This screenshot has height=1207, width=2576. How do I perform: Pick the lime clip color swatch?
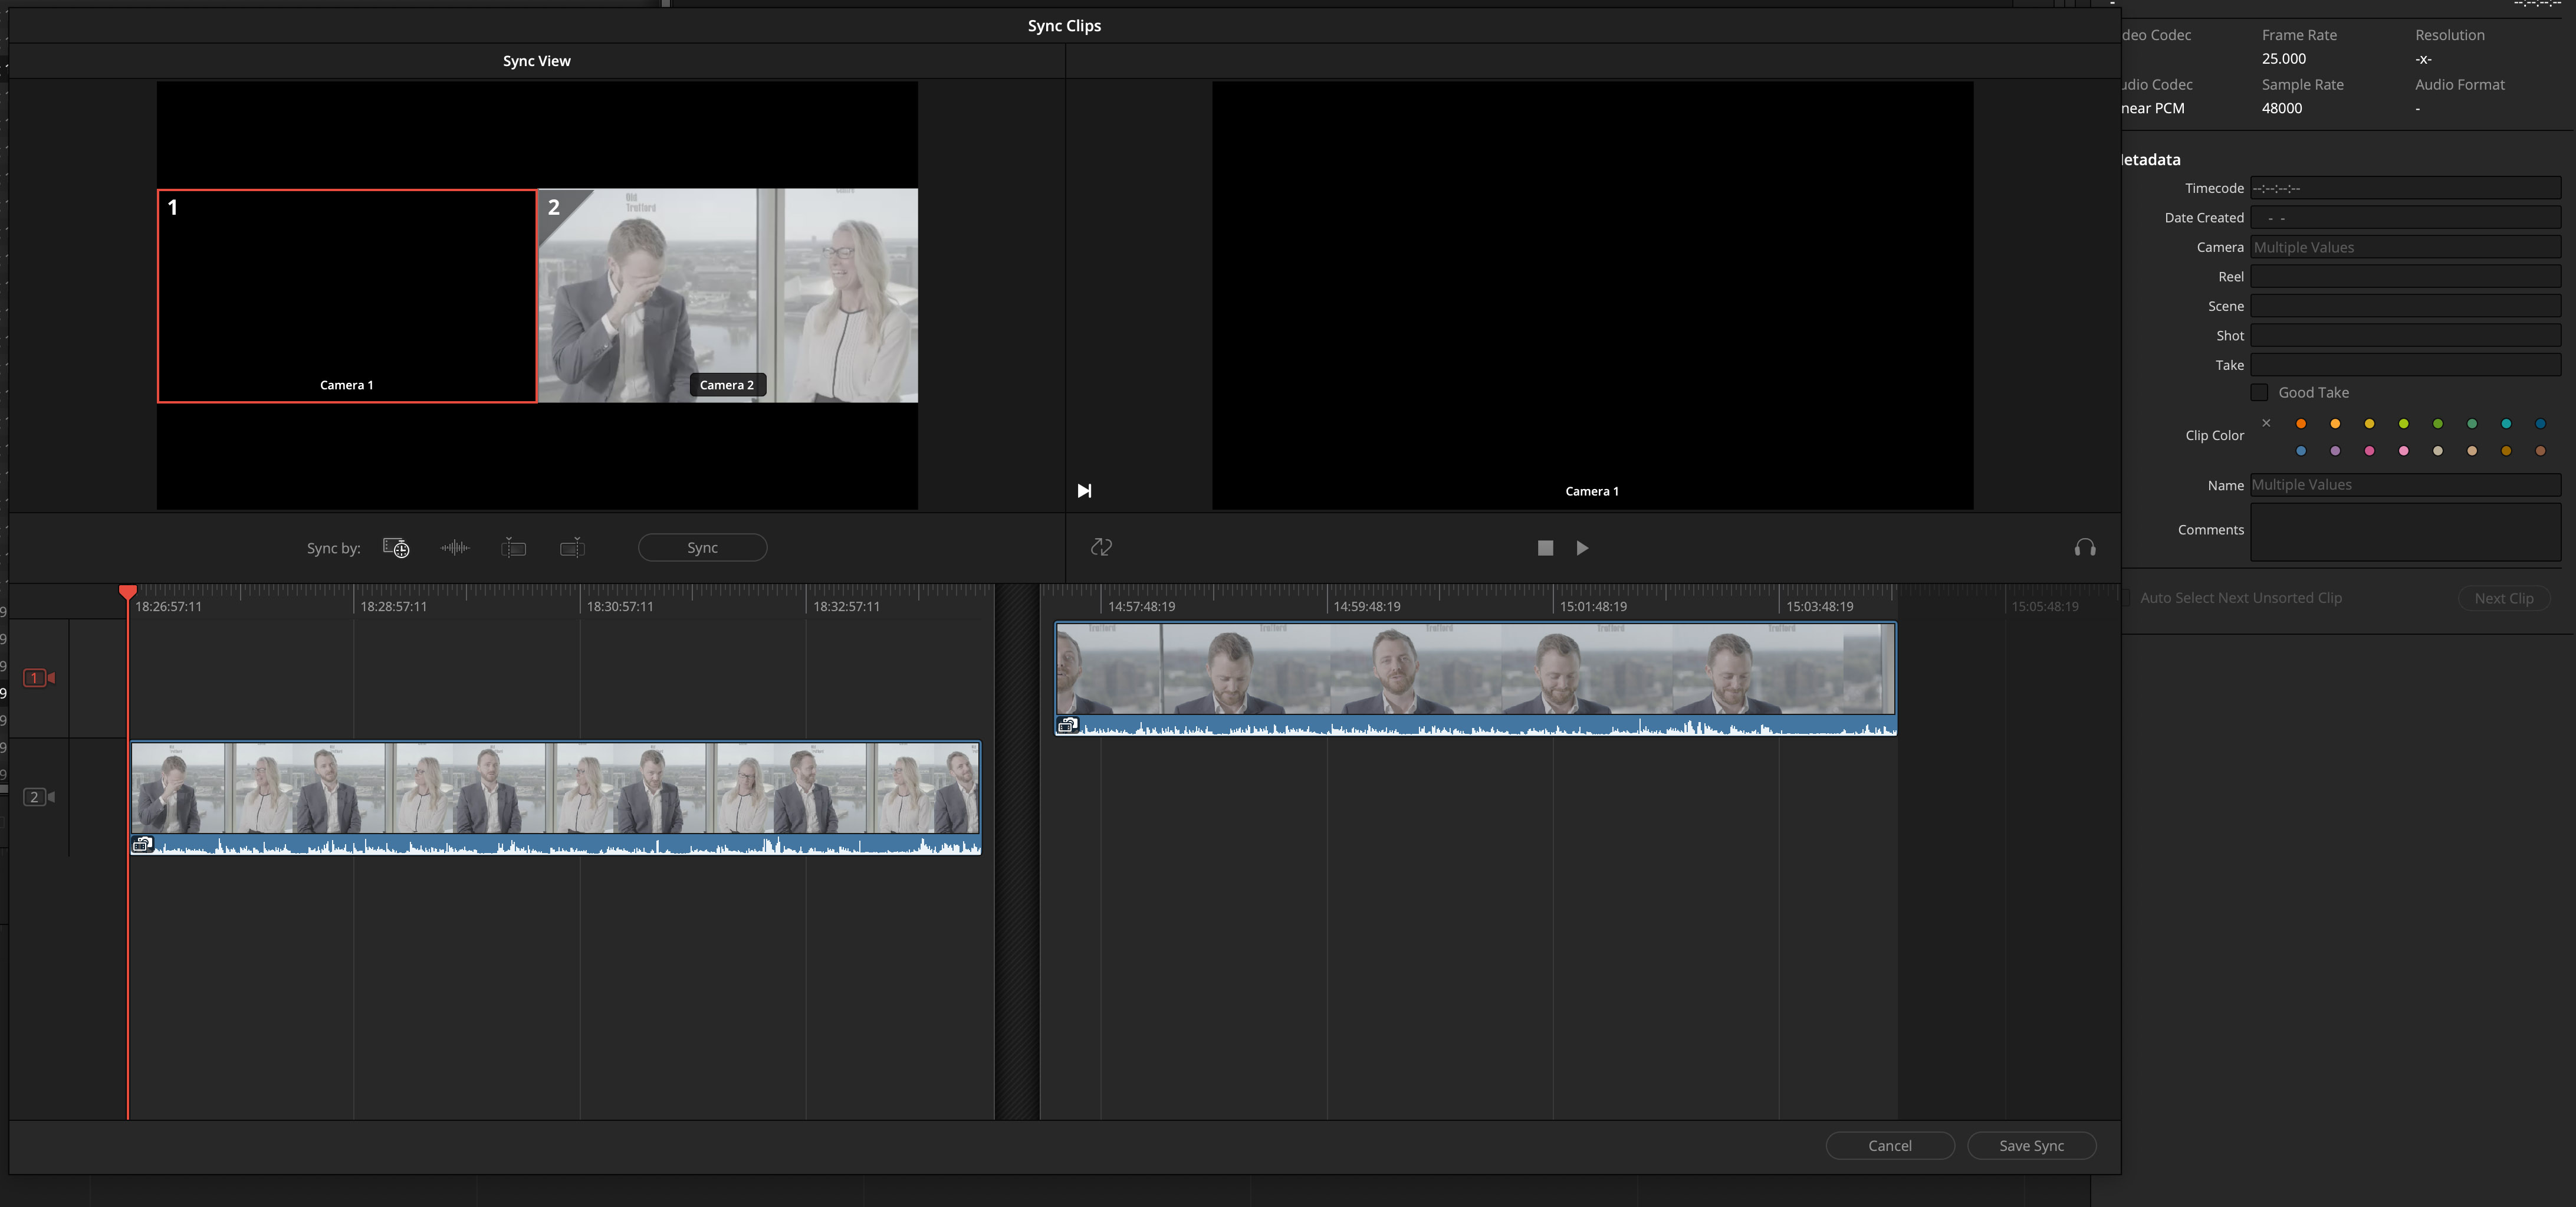point(2404,424)
